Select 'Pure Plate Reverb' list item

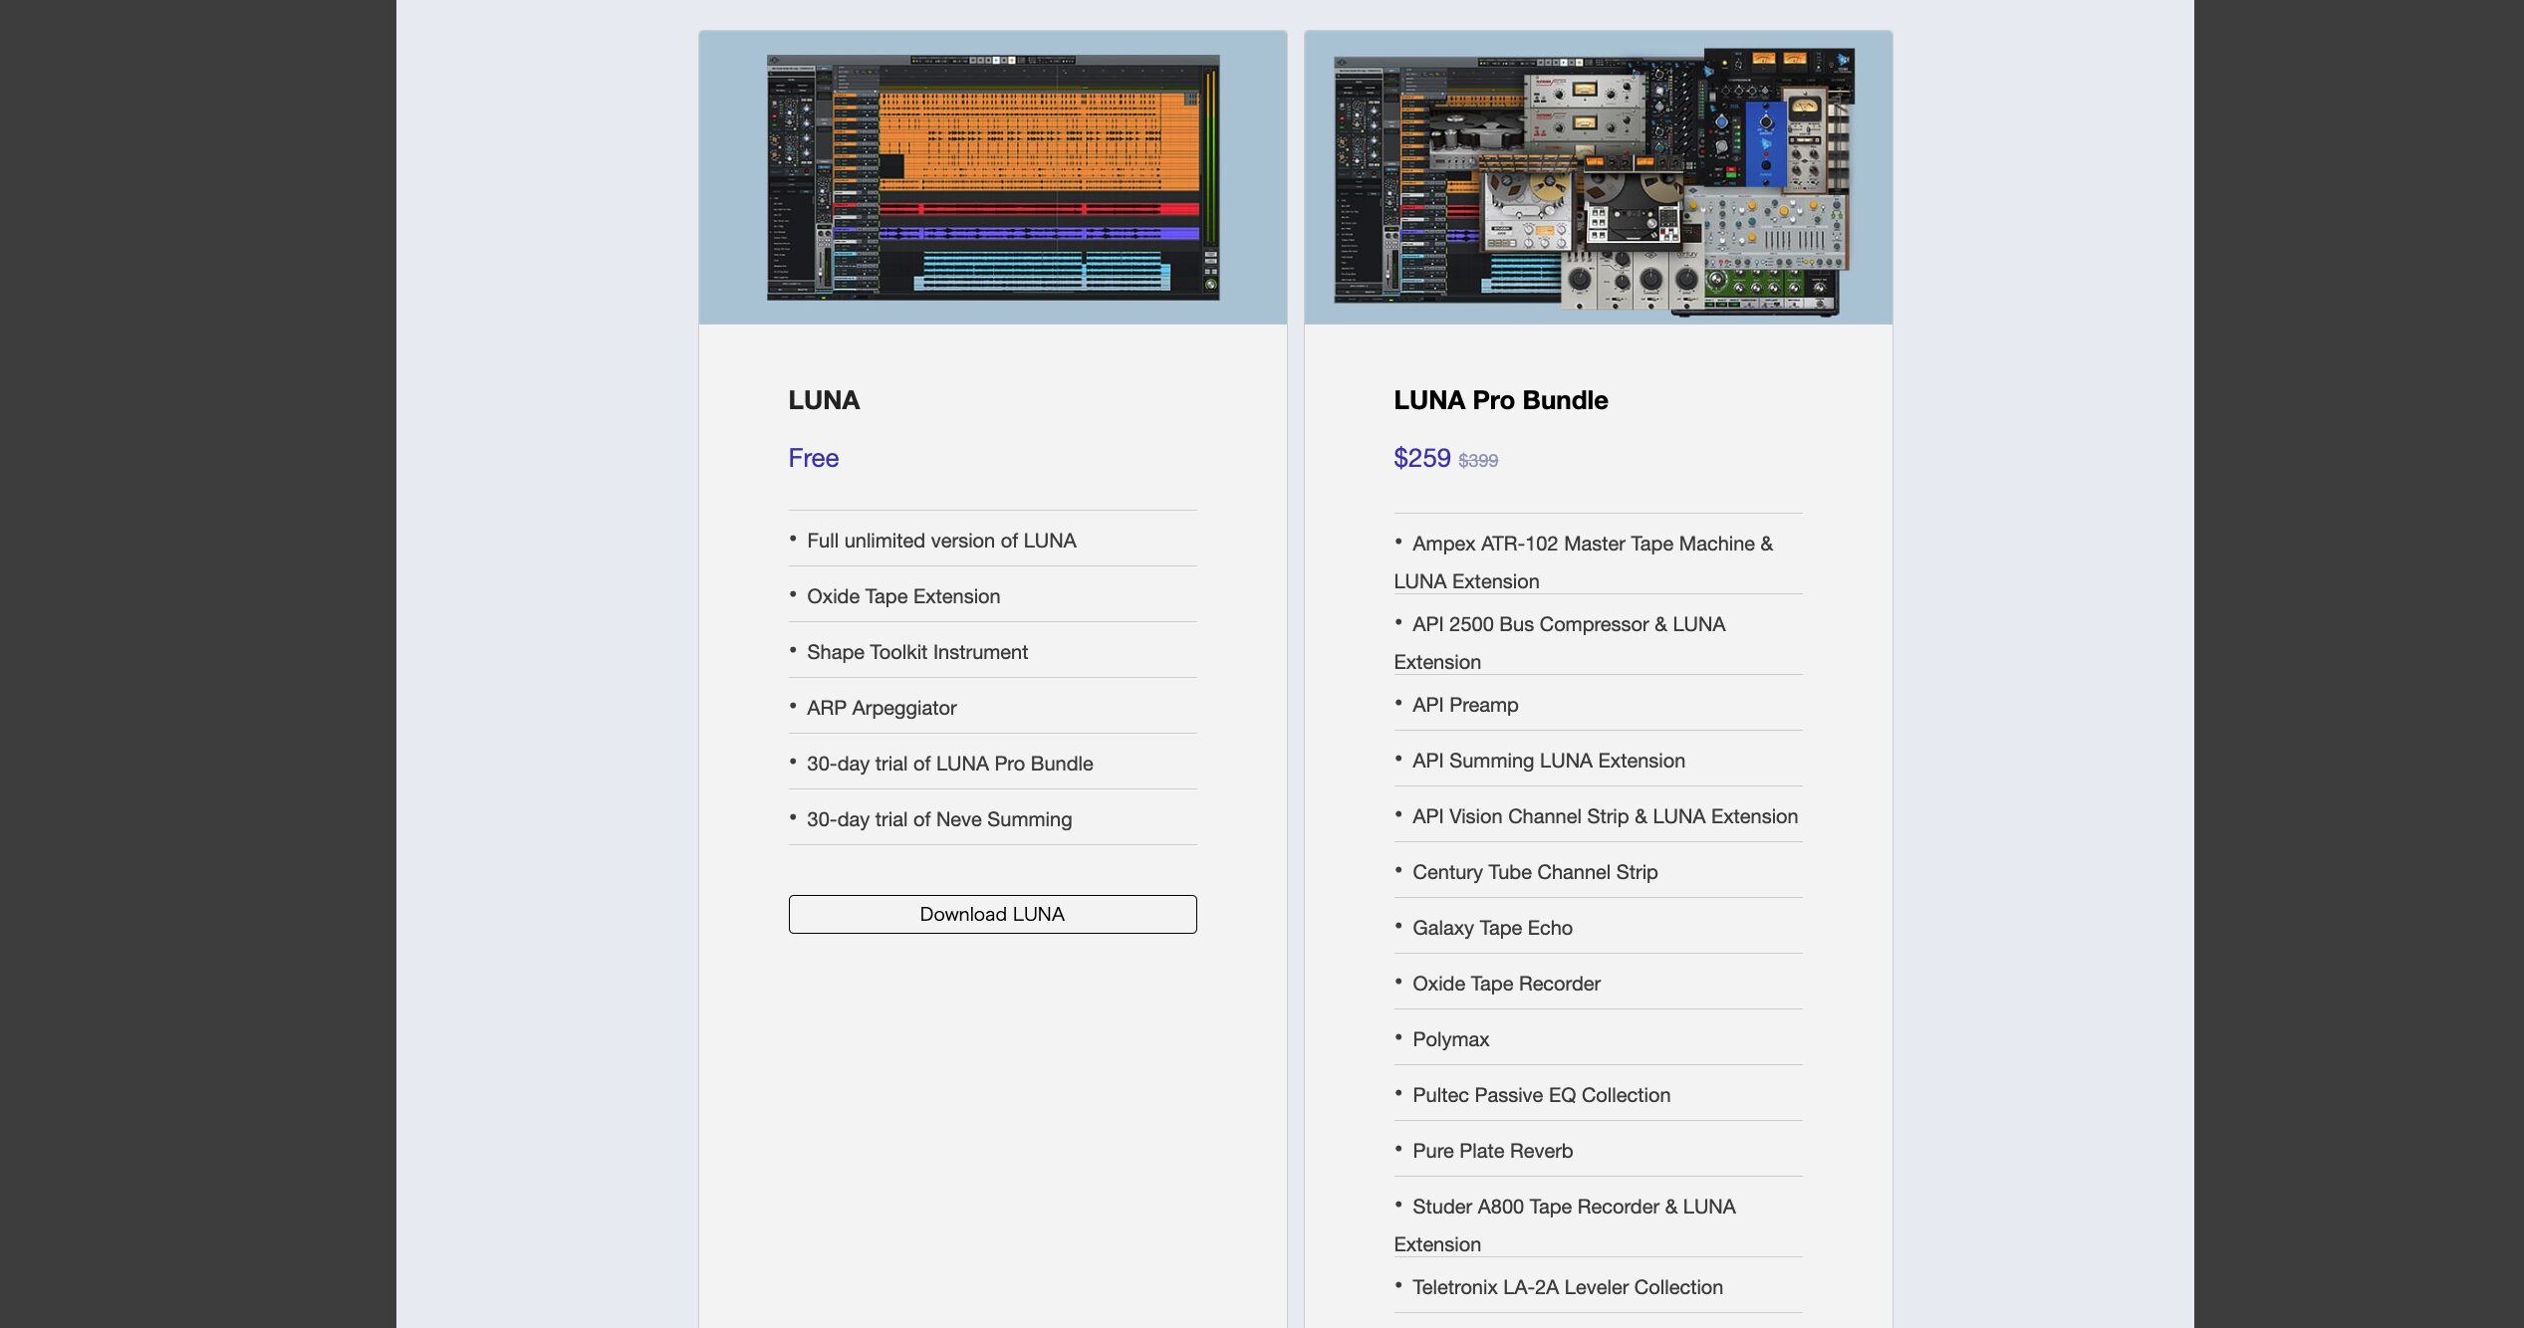point(1598,1151)
